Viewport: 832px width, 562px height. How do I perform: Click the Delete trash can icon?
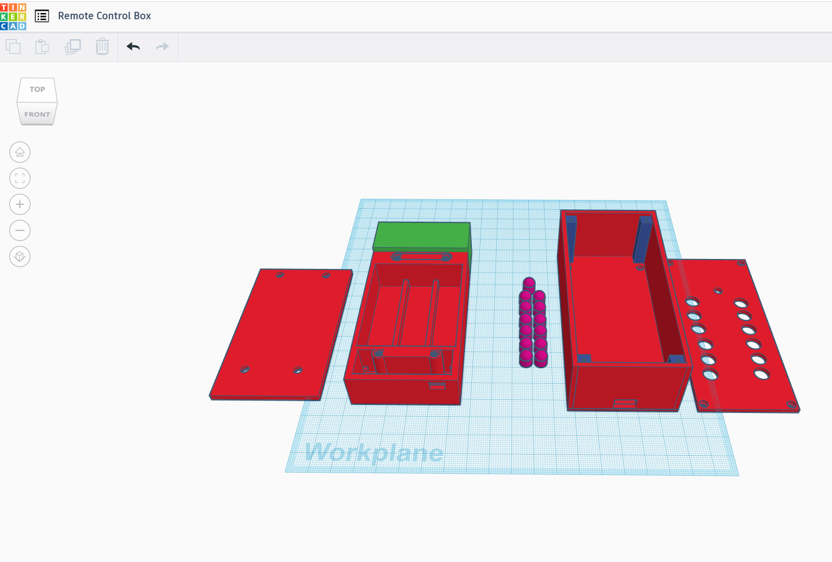pos(102,47)
